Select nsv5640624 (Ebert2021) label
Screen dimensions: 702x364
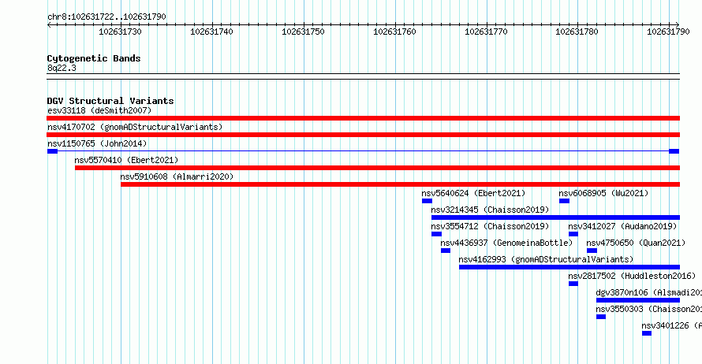(x=473, y=193)
